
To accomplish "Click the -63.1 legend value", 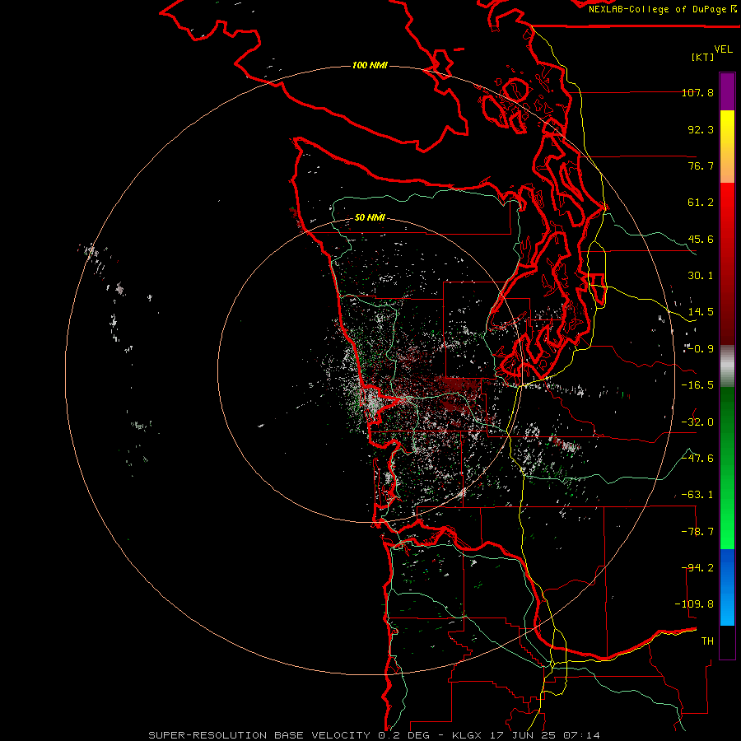I will (697, 495).
